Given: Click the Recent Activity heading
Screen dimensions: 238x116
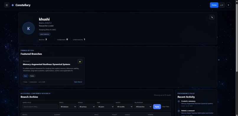Looking at the screenshot, I should (186, 97).
